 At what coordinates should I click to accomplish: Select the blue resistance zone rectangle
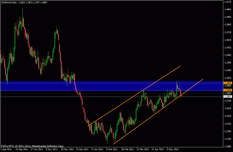pos(112,86)
